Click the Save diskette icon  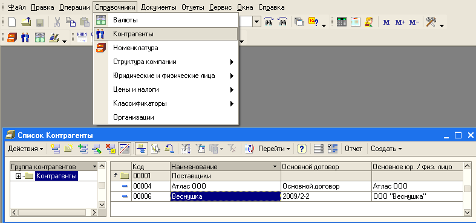coord(40,22)
